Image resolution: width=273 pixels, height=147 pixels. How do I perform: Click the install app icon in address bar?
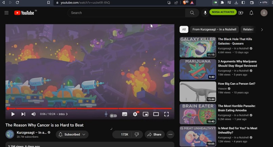[x=169, y=2]
